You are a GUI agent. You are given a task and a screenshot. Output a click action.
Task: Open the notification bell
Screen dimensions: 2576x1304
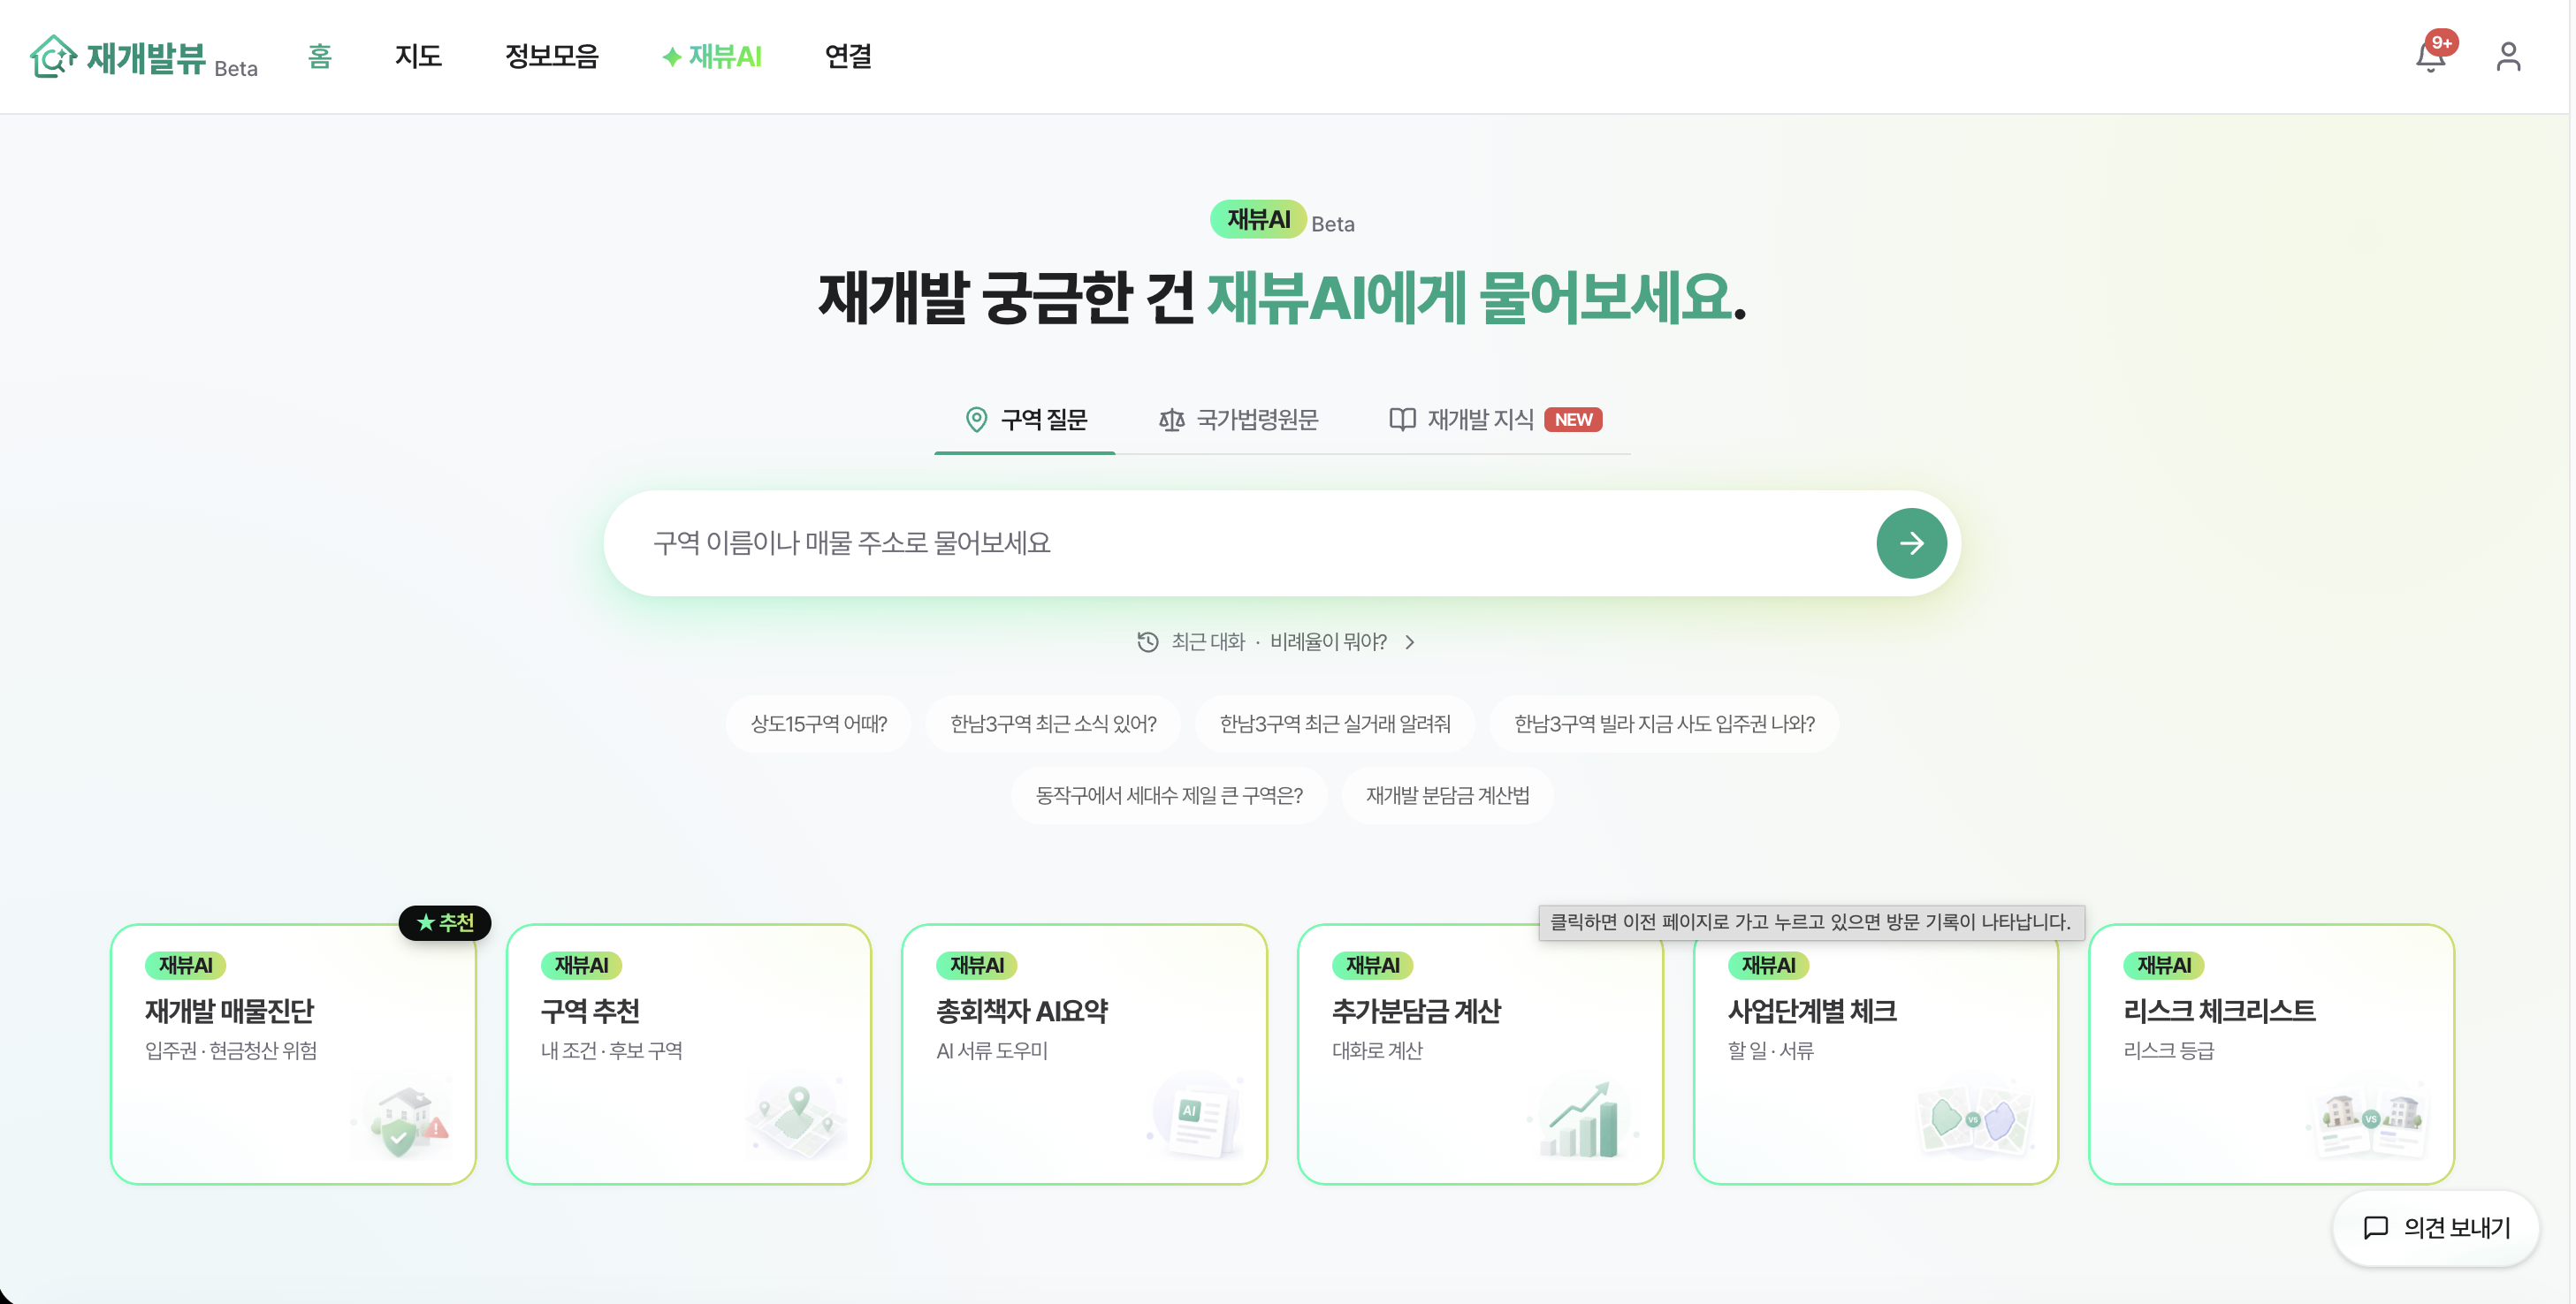pos(2429,57)
